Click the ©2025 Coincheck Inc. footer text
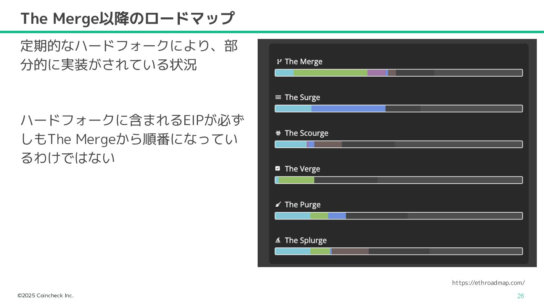 point(46,295)
